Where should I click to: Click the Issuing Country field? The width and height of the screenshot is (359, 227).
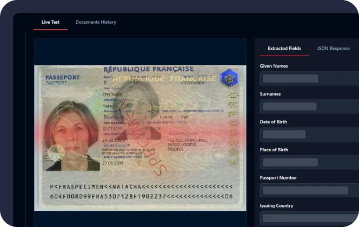click(310, 218)
